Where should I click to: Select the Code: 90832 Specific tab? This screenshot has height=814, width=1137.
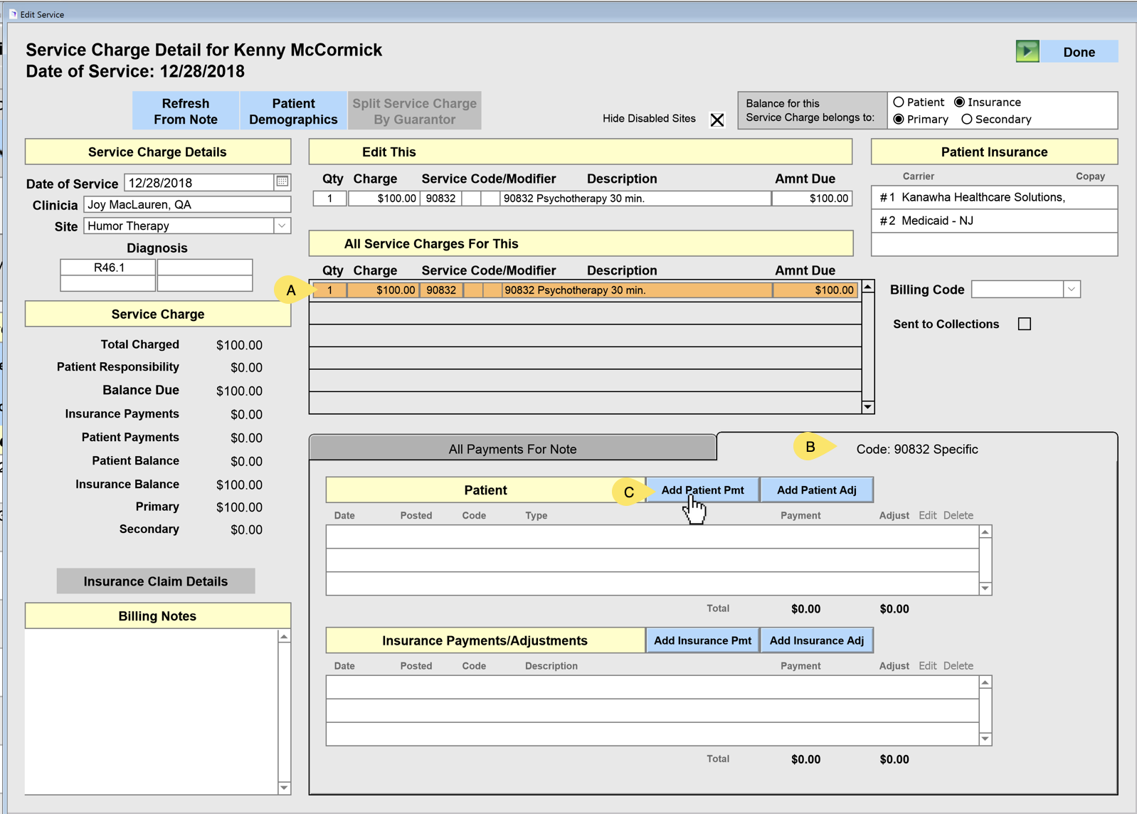coord(916,449)
